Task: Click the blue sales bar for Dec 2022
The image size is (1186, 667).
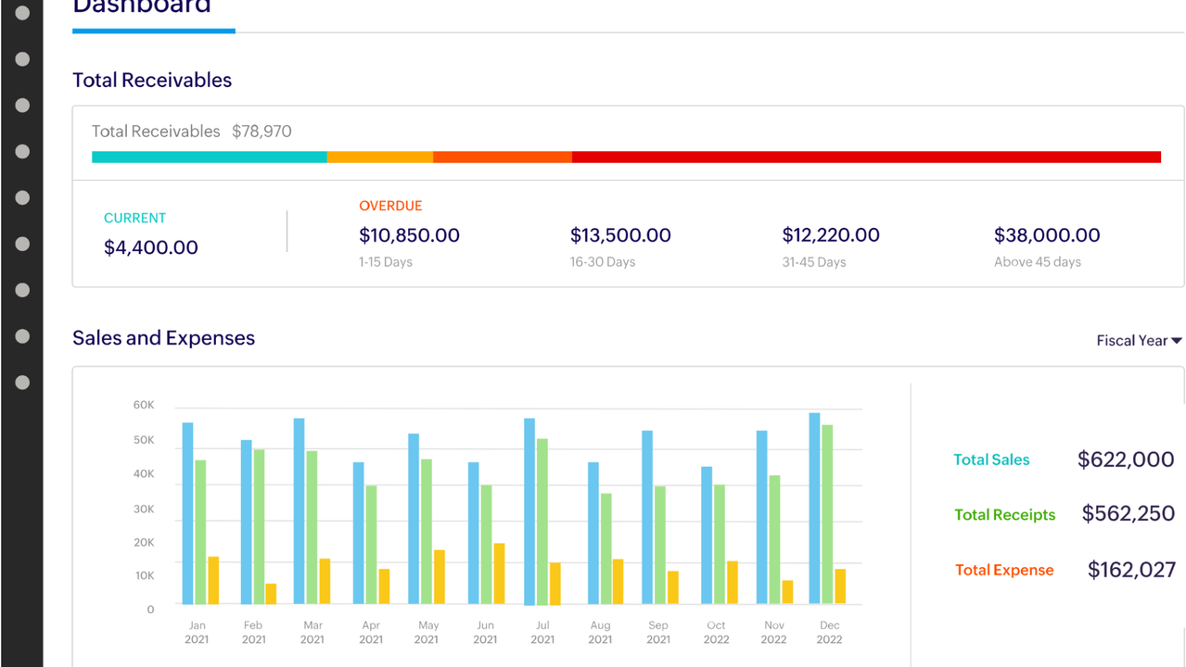Action: tap(814, 510)
